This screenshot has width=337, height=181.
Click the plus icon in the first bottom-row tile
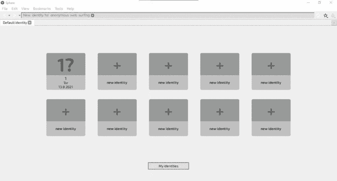[x=66, y=112]
